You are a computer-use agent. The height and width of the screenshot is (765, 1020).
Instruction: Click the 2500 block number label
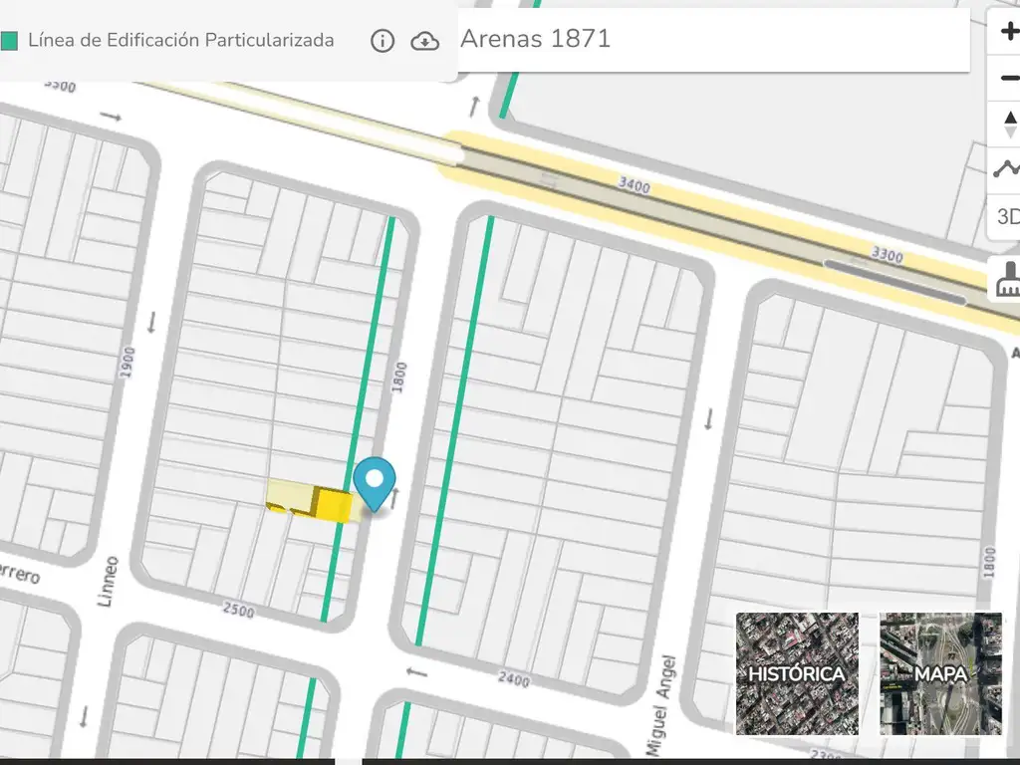click(239, 610)
